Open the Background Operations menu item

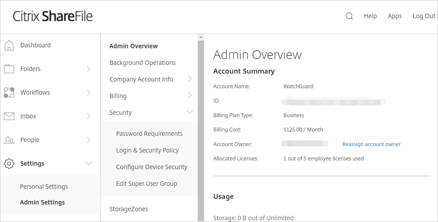pos(142,63)
